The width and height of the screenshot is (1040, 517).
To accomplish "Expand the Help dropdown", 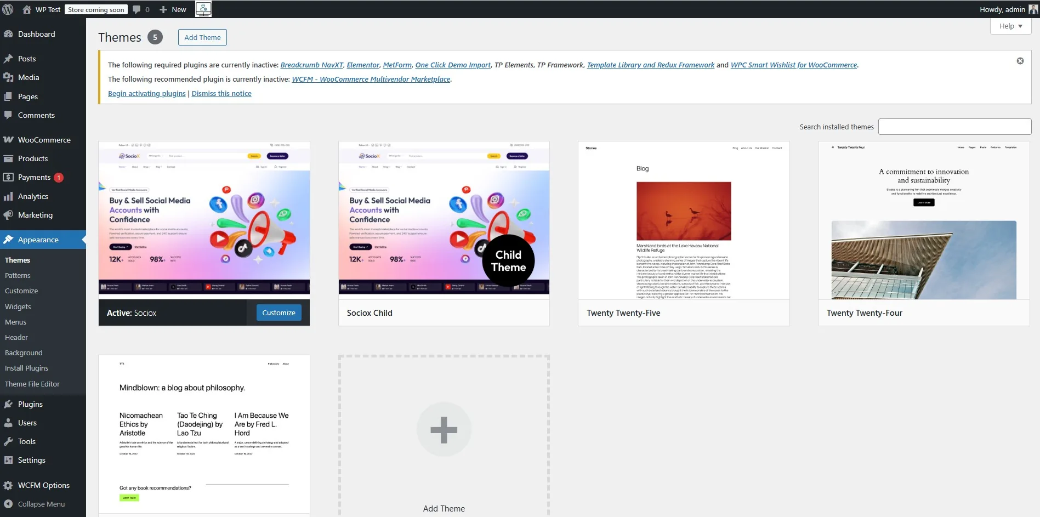I will point(1010,26).
